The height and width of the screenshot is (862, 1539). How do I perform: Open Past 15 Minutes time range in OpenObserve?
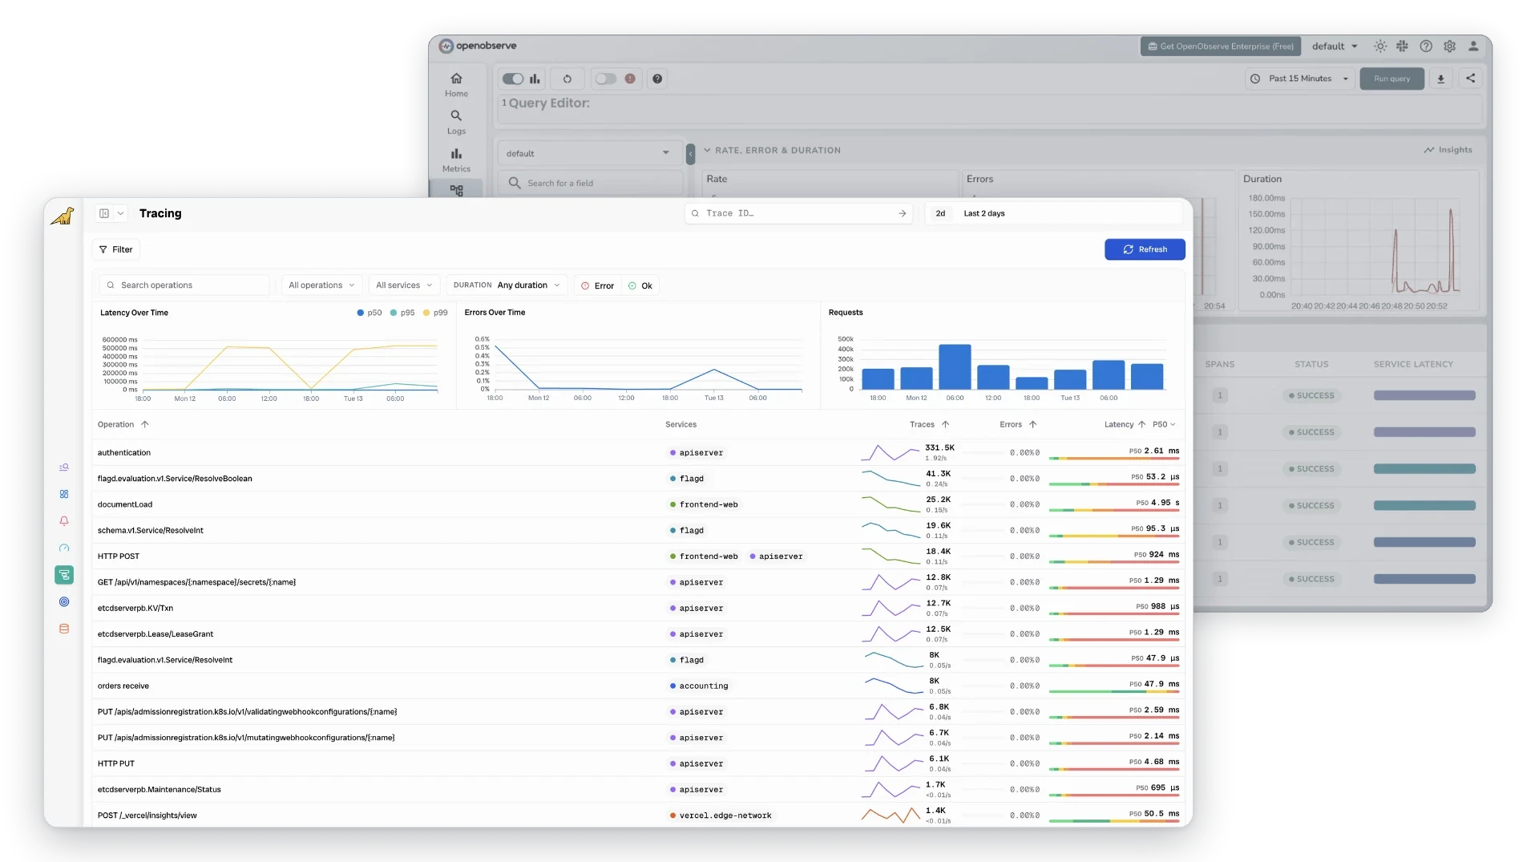(1299, 79)
